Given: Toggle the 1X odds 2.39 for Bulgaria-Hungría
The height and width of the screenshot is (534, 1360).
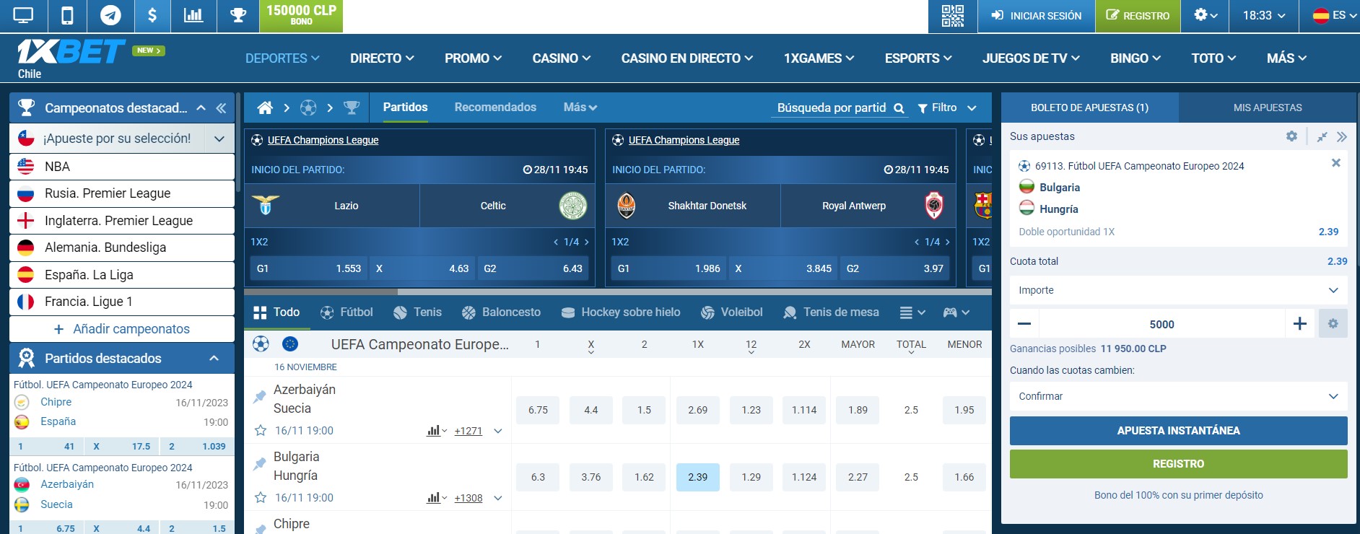Looking at the screenshot, I should tap(698, 477).
